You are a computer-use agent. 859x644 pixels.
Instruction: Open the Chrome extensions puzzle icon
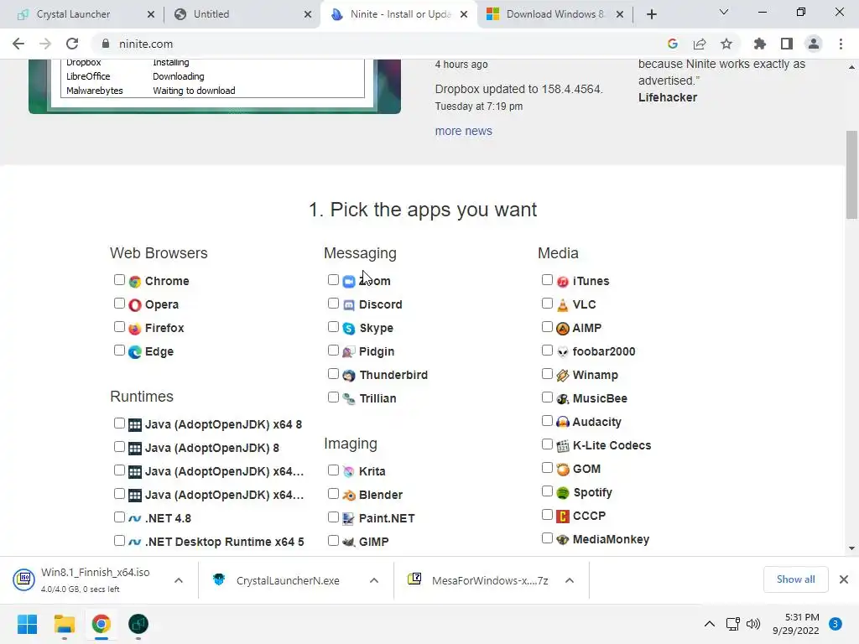click(760, 44)
